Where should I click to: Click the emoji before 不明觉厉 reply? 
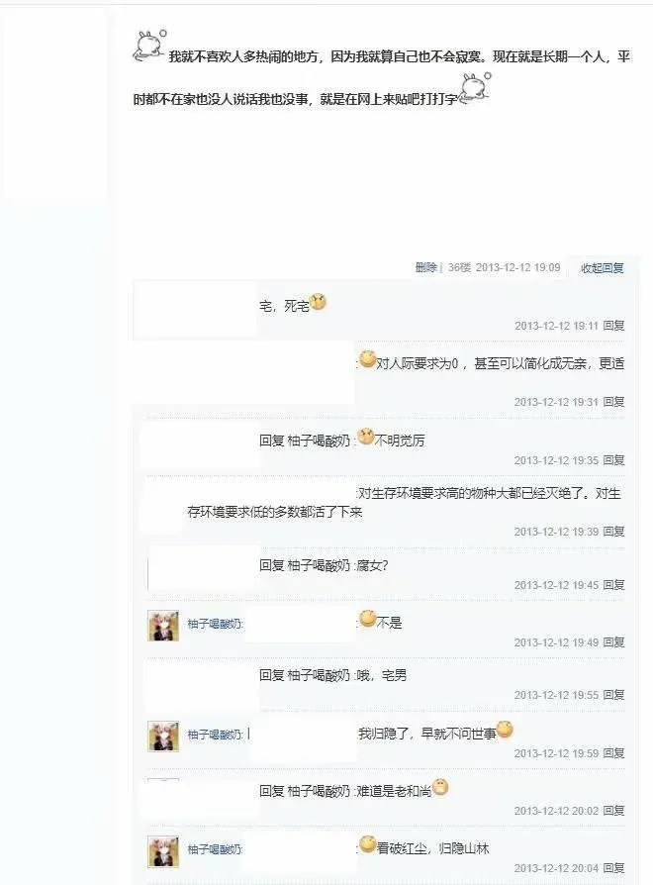(x=366, y=437)
